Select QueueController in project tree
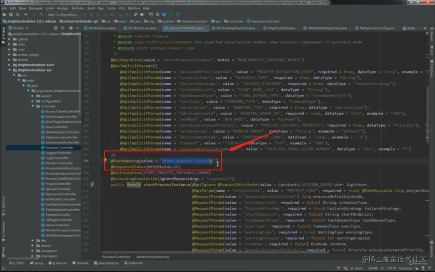The width and height of the screenshot is (435, 272). [56, 189]
